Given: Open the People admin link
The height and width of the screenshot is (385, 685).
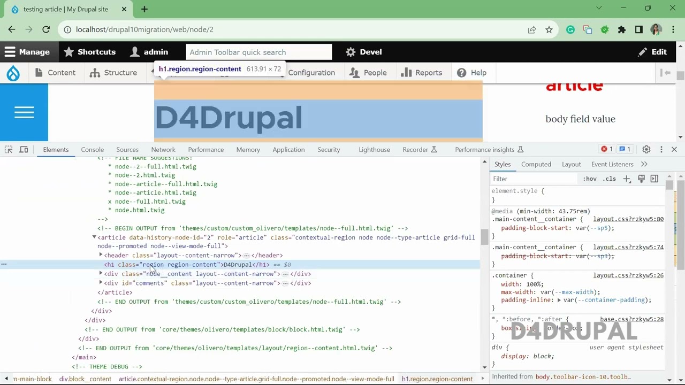Looking at the screenshot, I should point(368,73).
